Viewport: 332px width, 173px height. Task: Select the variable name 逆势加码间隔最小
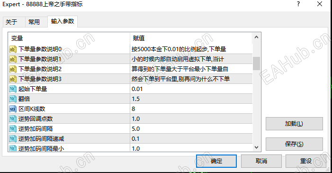pyautogui.click(x=41, y=148)
